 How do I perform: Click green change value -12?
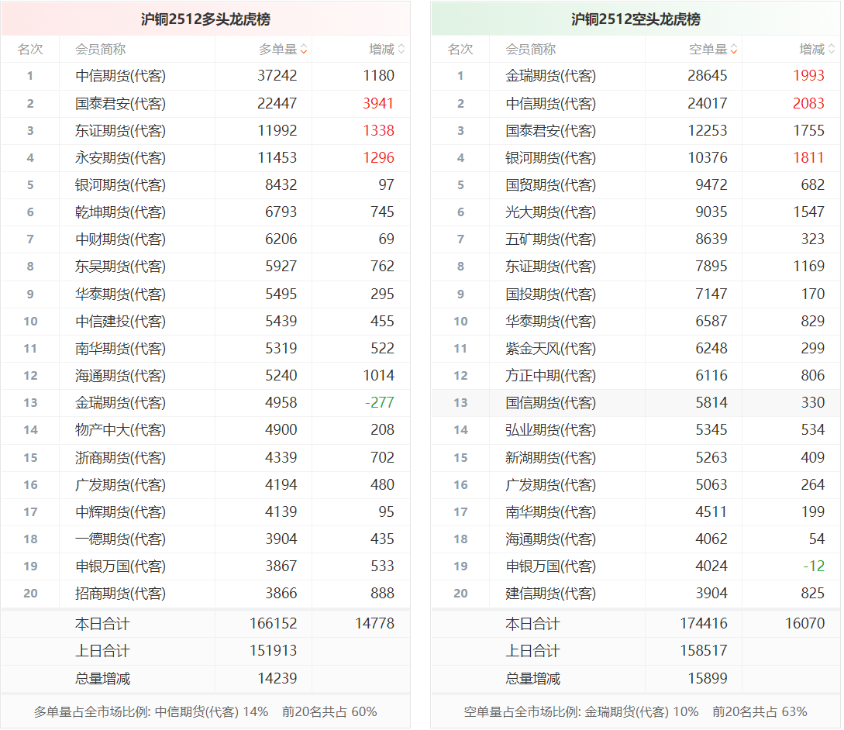(814, 566)
